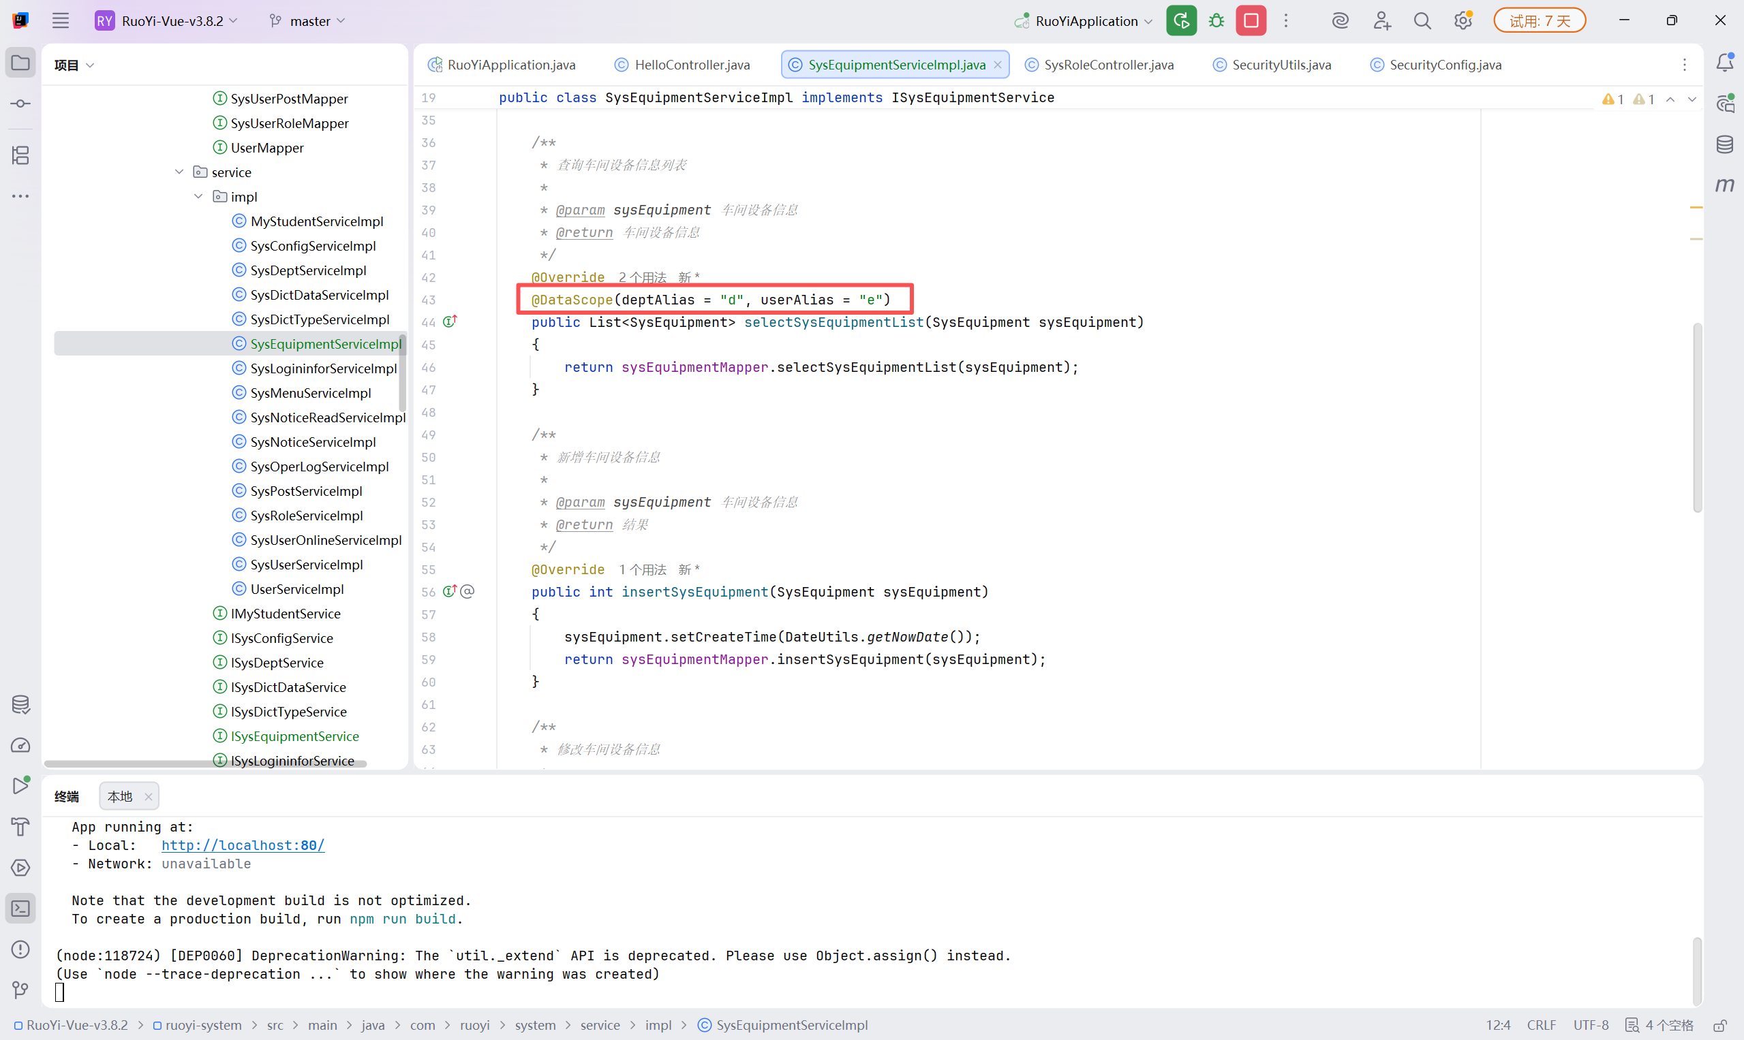The image size is (1744, 1040).
Task: Open RuoYi-Vue-v3.8.2 project dropdown
Action: point(168,20)
